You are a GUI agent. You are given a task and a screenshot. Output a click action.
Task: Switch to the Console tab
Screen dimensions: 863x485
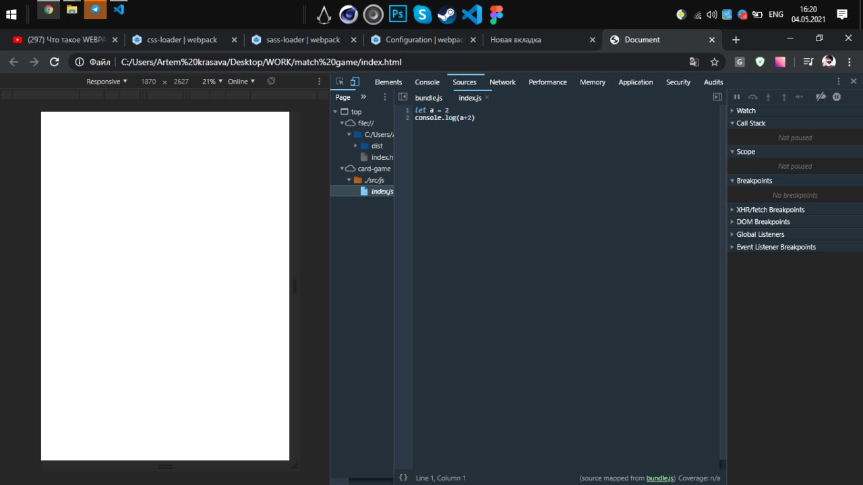tap(427, 82)
